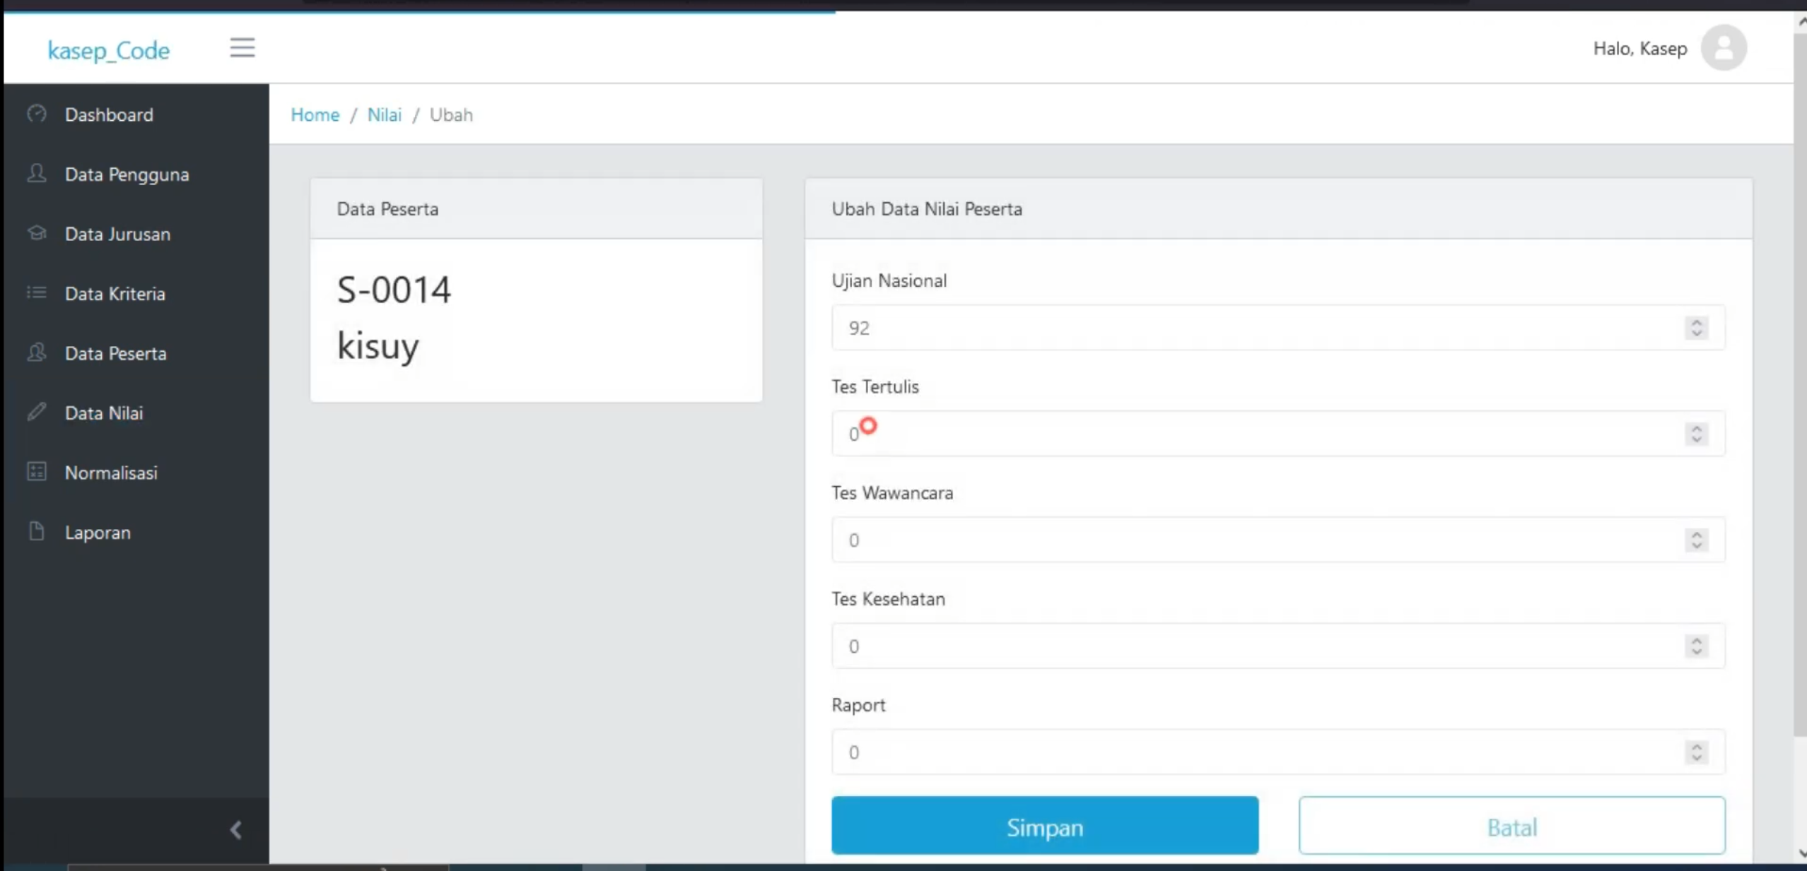Click the Home breadcrumb link
Viewport: 1807px width, 871px height.
[315, 114]
